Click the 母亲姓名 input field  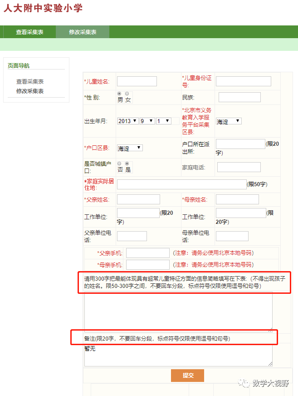click(x=237, y=199)
